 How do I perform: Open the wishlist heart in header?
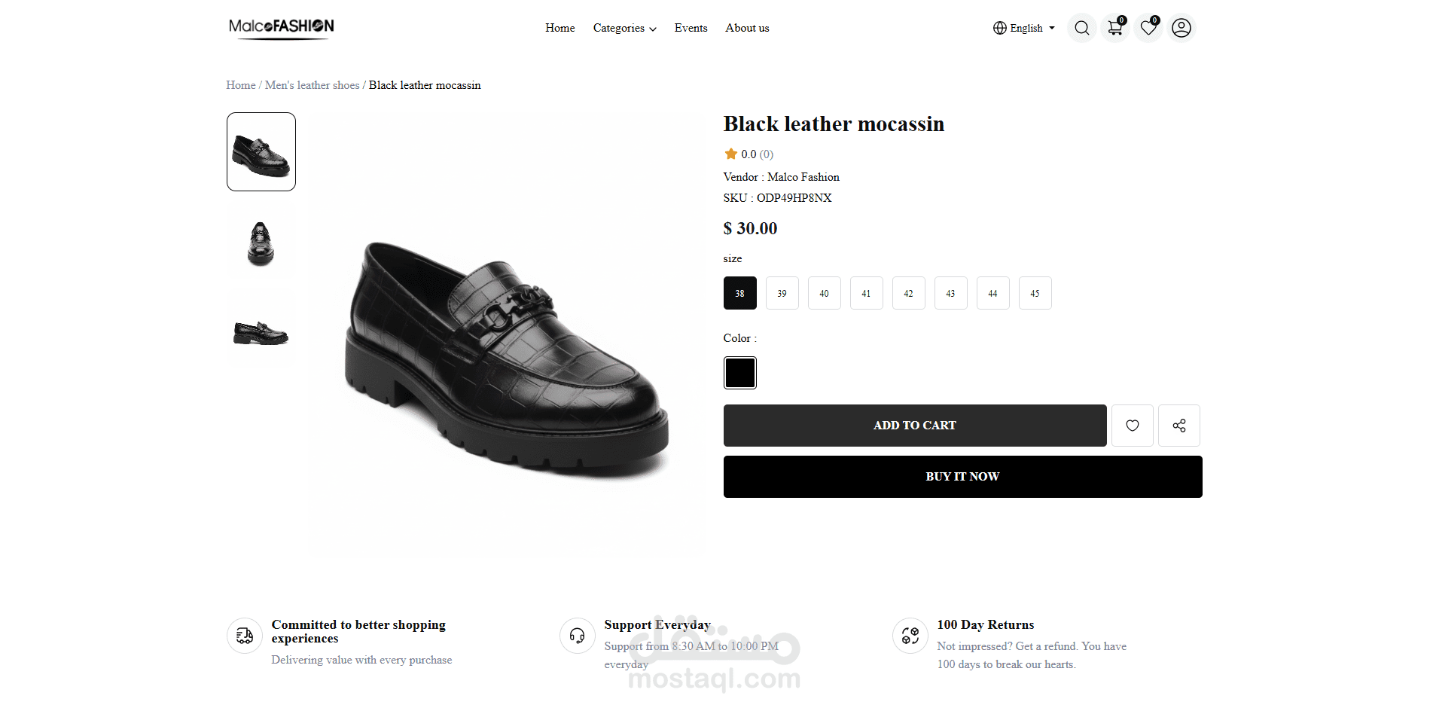click(1148, 28)
